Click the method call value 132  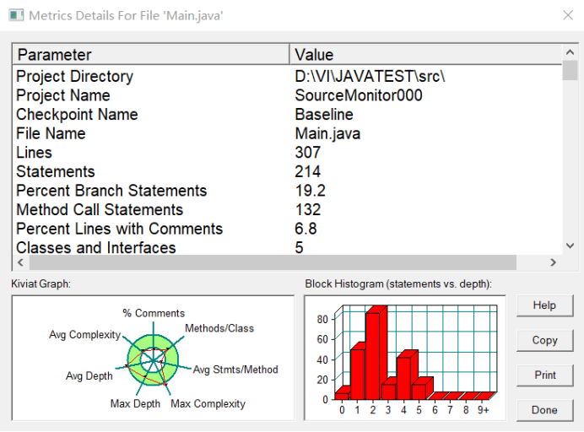[x=308, y=209]
